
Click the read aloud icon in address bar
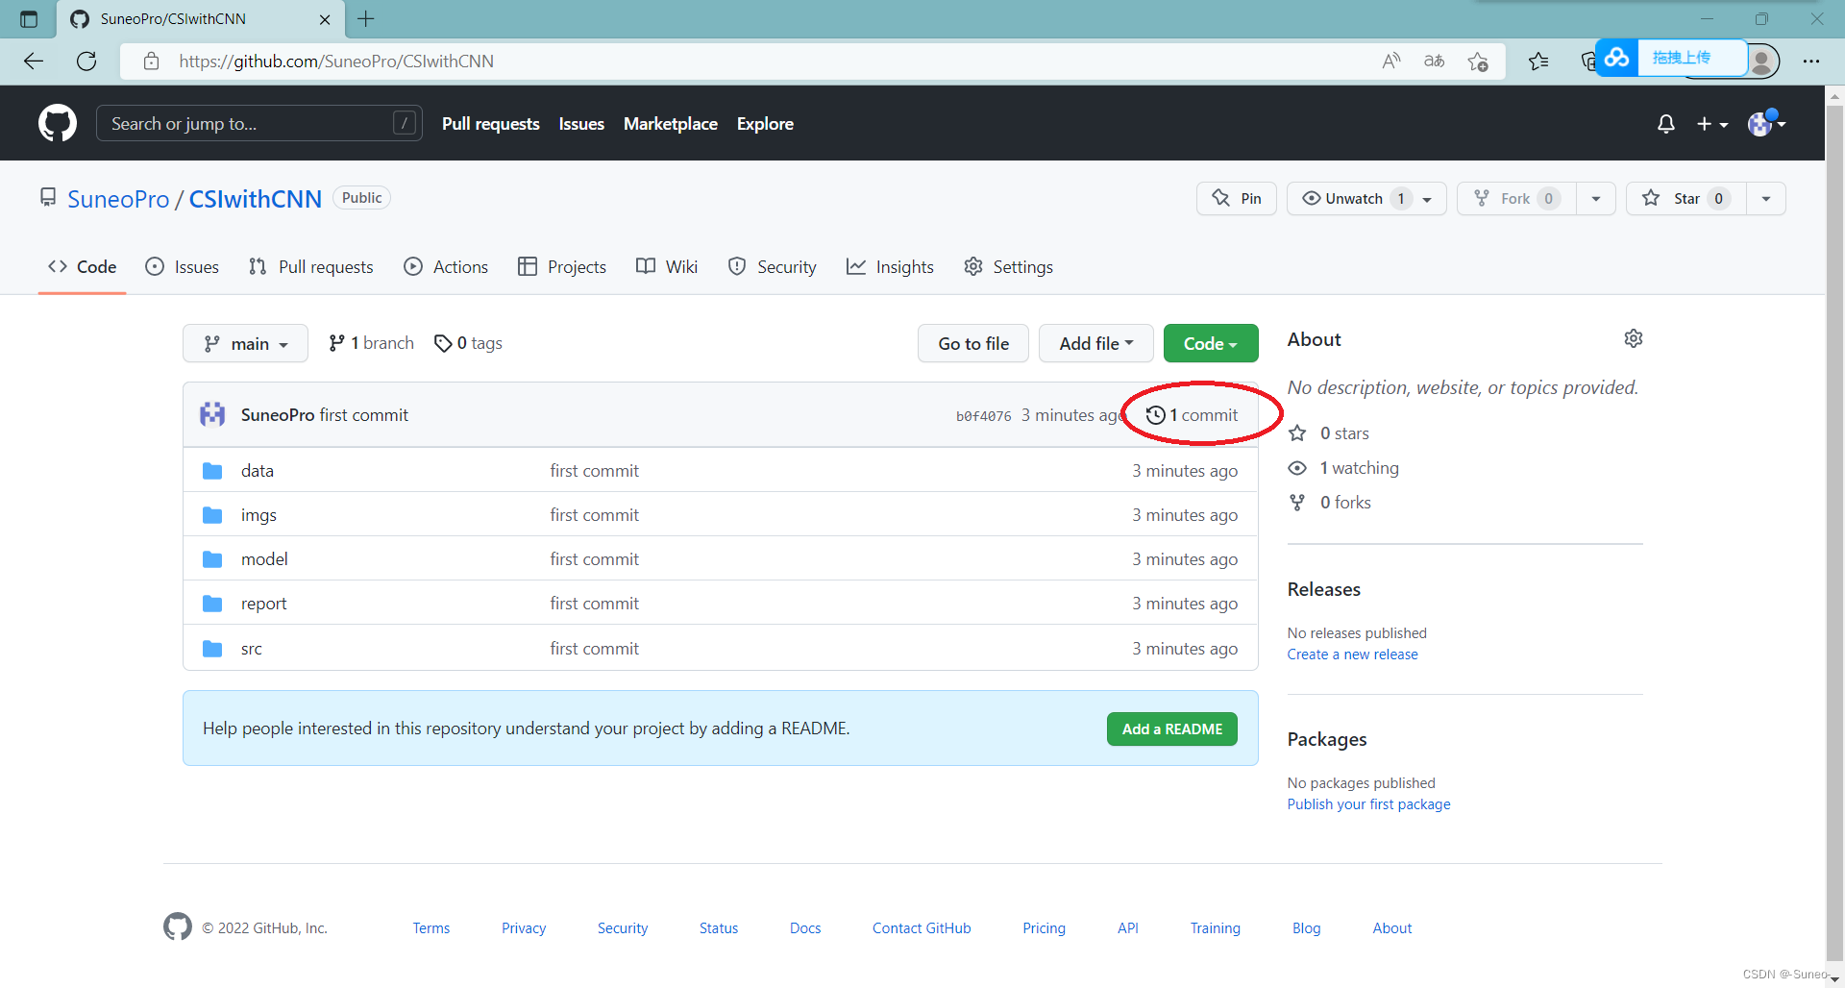point(1390,62)
